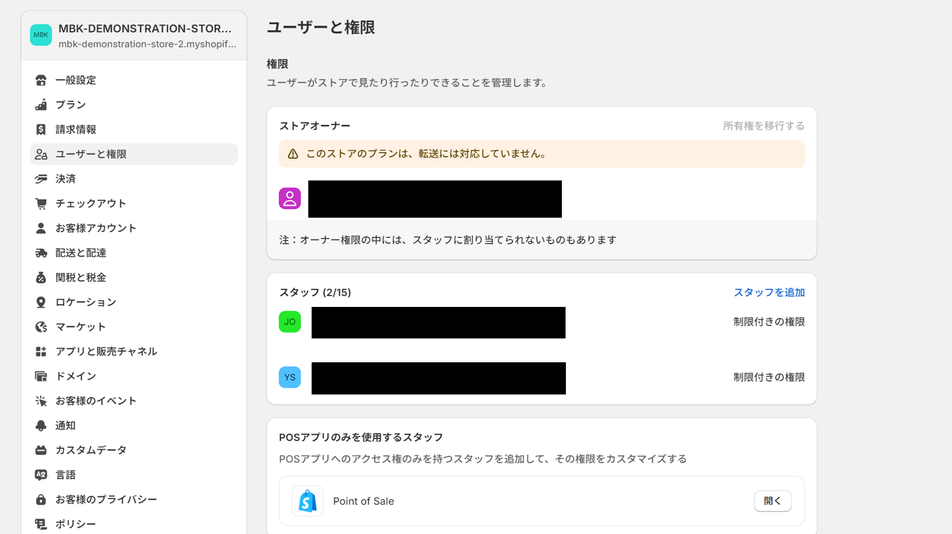Click スタッフを追加 link

click(x=769, y=292)
